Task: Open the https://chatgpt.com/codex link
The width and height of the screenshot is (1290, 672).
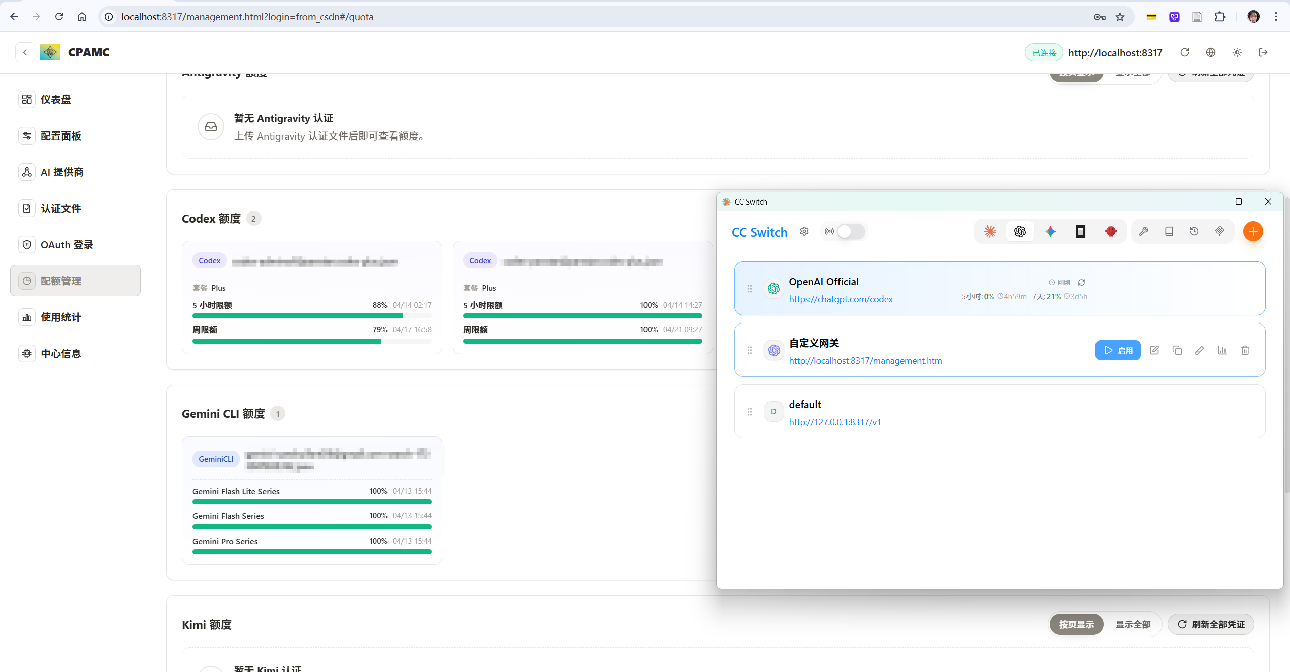Action: point(841,299)
